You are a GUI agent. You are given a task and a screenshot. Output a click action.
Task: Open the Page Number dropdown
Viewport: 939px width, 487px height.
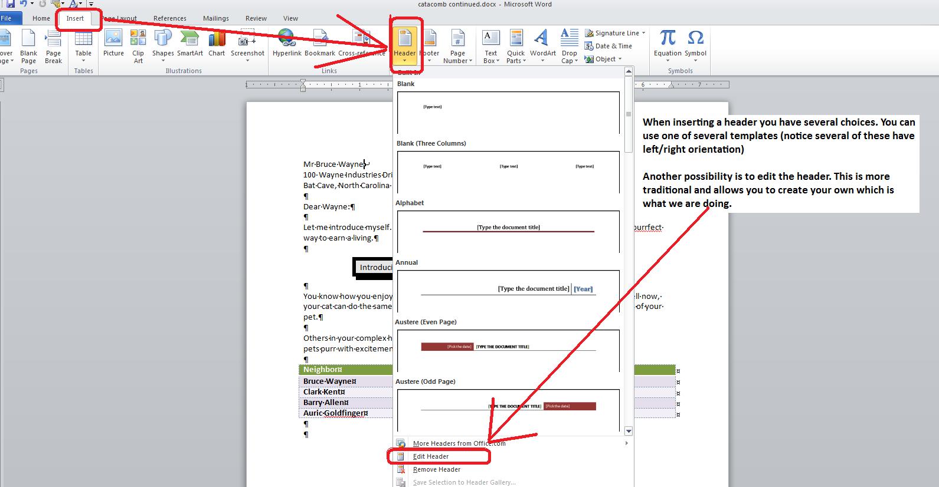[457, 46]
